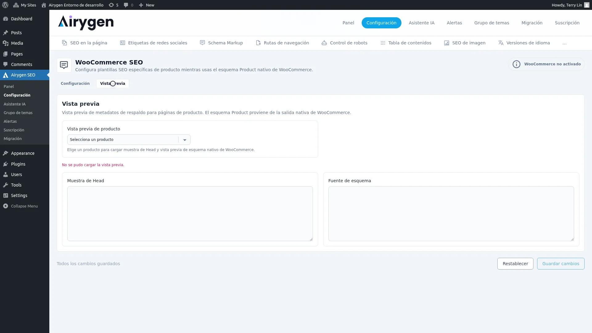Open Asistente IA top tab
This screenshot has height=333, width=592.
click(421, 23)
